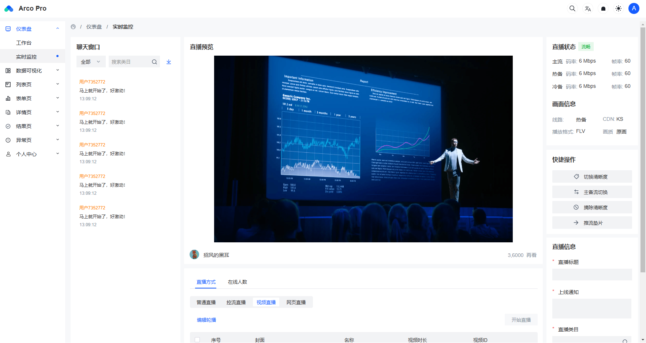Screen dimensions: 646x343
Task: Select the table header checkbox
Action: (x=197, y=340)
